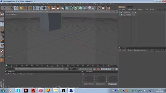166x93 pixels.
Task: Toggle Y axis lock
Action: tap(40, 8)
